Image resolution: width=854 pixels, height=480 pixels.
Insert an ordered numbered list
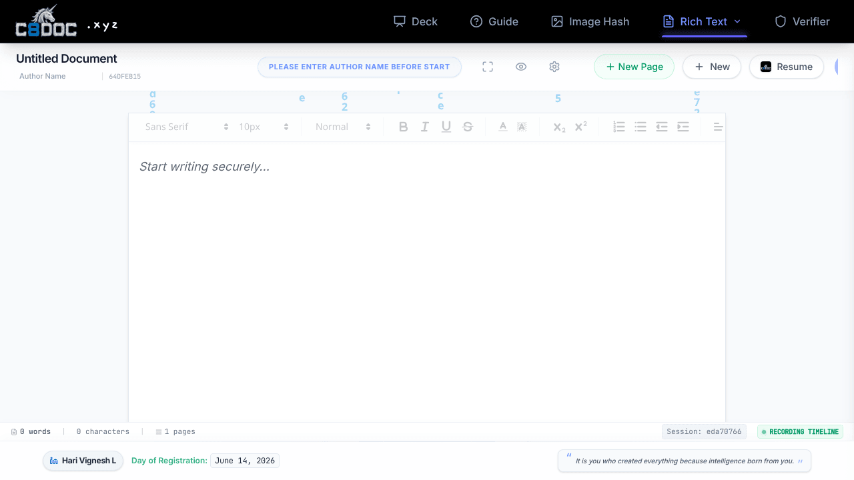coord(619,127)
